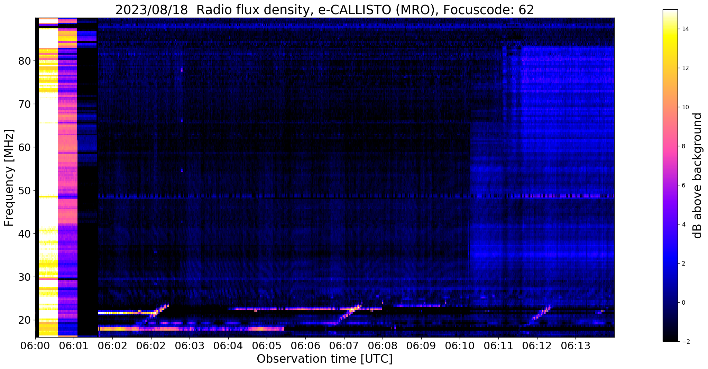Click the 'dB above background' colorbar label
The image size is (708, 369).
point(698,176)
